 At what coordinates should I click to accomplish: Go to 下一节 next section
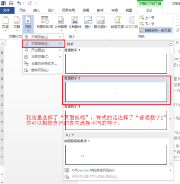(x=147, y=24)
